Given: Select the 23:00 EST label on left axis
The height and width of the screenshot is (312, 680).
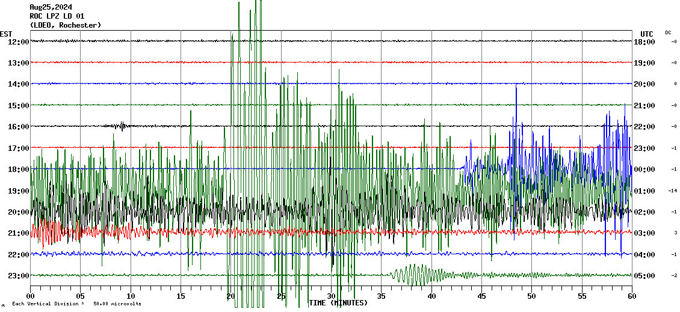Looking at the screenshot, I should click(18, 276).
